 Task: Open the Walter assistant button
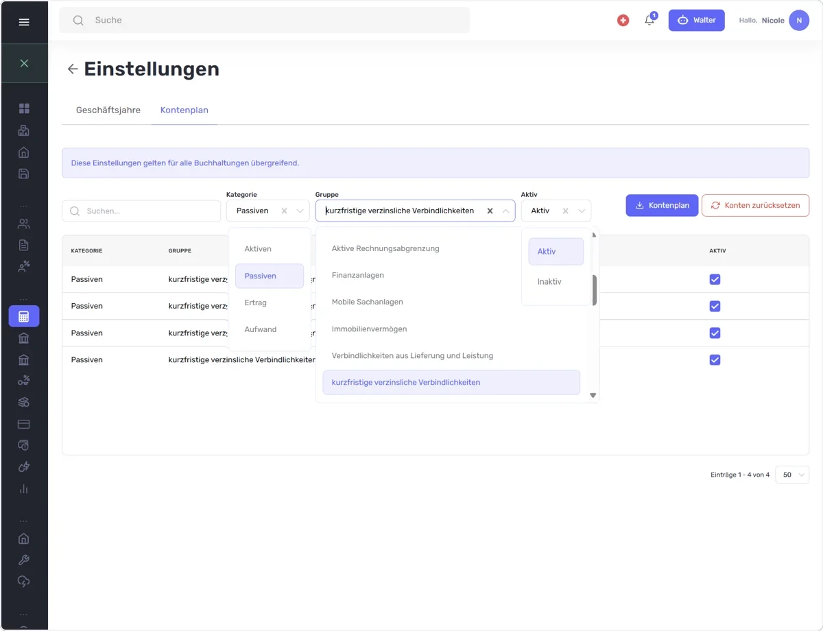click(x=696, y=21)
